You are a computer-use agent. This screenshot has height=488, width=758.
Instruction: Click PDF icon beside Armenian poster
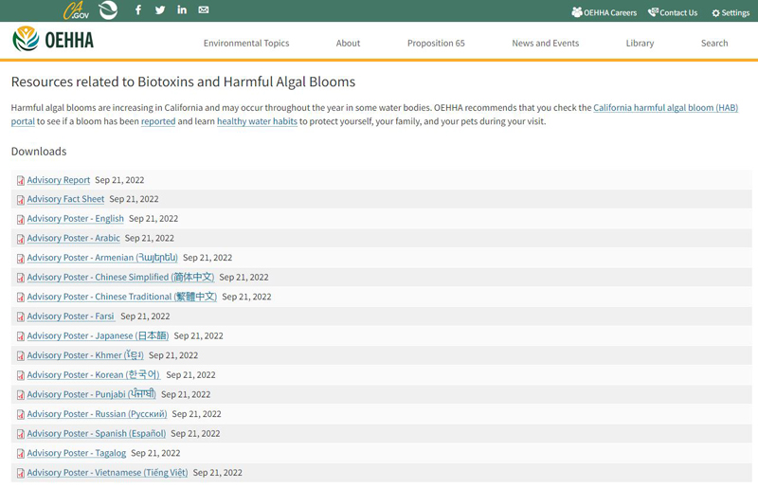20,259
